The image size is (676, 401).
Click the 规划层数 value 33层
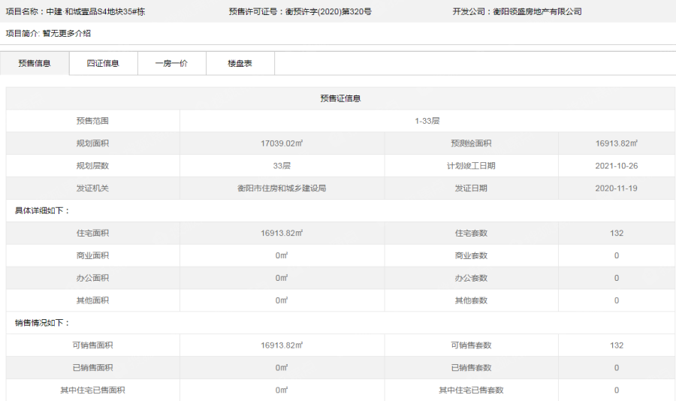coord(282,166)
